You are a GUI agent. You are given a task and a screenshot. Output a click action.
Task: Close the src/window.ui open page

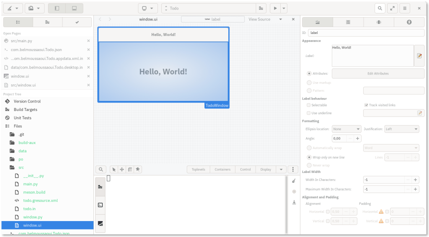(88, 85)
